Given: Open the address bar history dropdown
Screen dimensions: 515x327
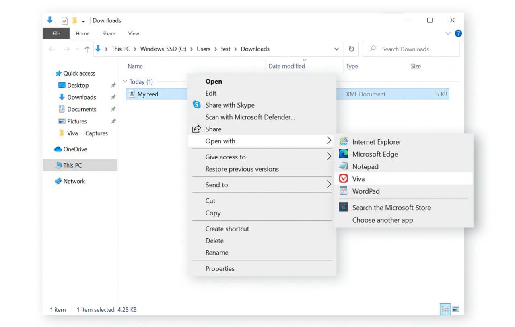Looking at the screenshot, I should [336, 49].
